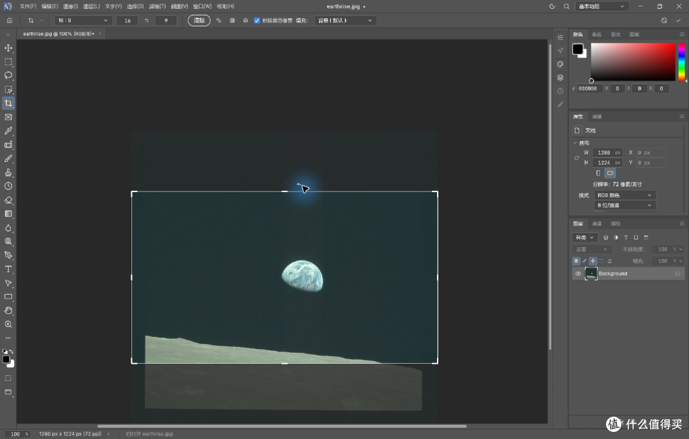
Task: Click the Home icon in options bar
Action: [9, 20]
